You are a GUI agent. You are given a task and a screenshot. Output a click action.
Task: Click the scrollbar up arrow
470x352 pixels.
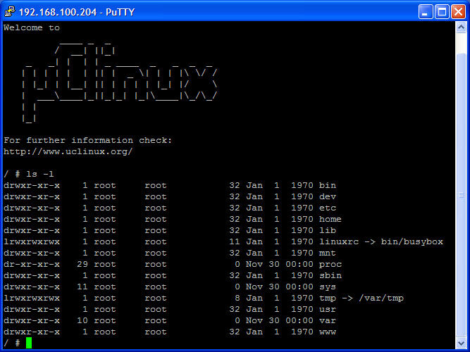(x=461, y=27)
